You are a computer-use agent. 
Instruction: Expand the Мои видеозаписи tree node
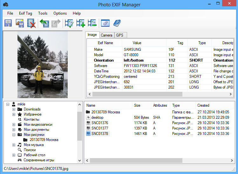14,124
